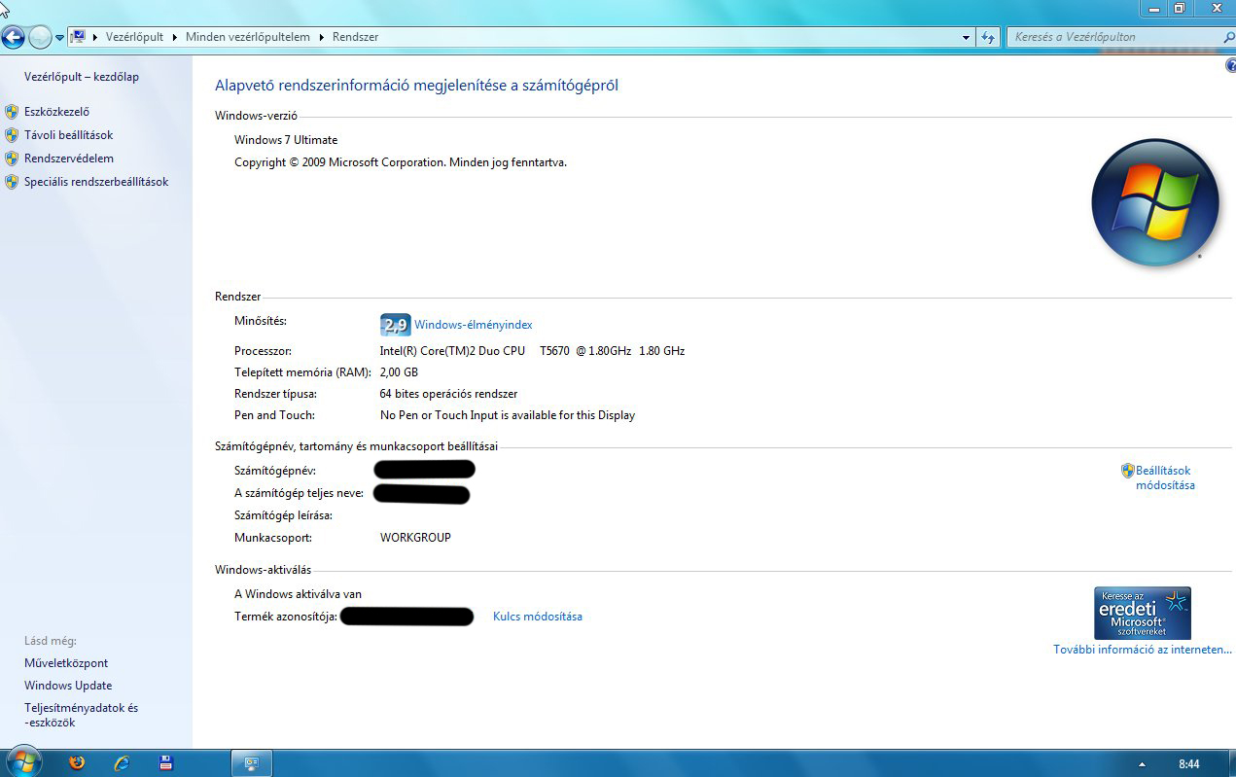This screenshot has width=1236, height=777.
Task: Open Teljesítményadatok és -eszközök link
Action: [x=82, y=715]
